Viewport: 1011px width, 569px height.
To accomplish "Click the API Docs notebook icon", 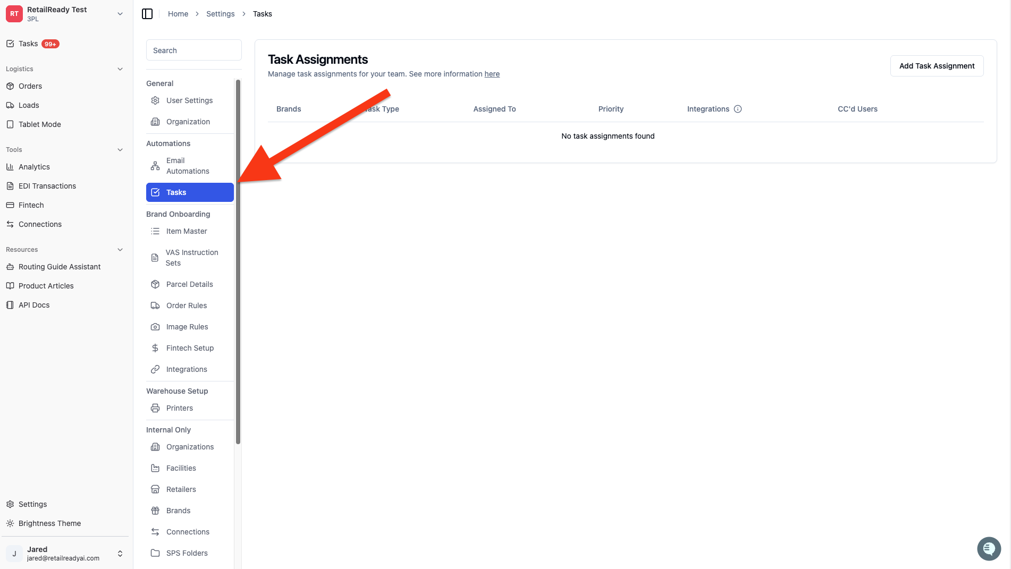I will click(10, 305).
